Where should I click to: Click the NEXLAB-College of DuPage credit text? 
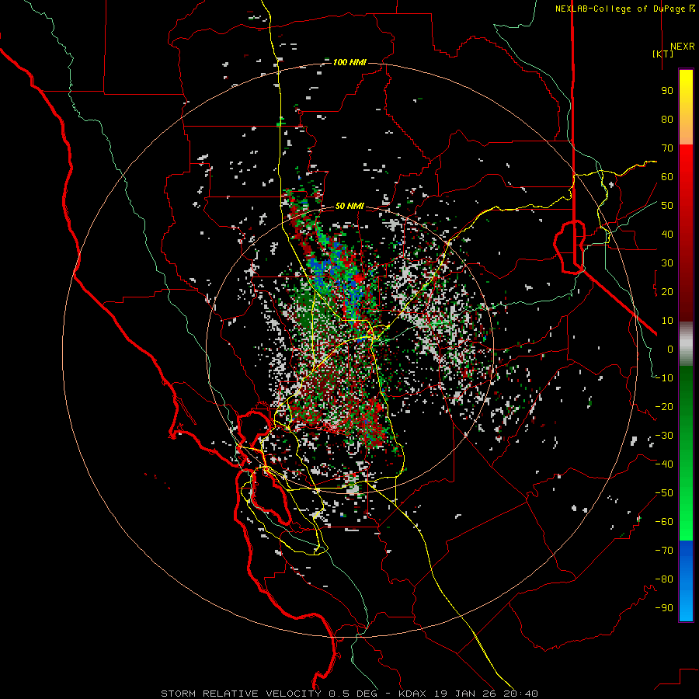point(625,9)
